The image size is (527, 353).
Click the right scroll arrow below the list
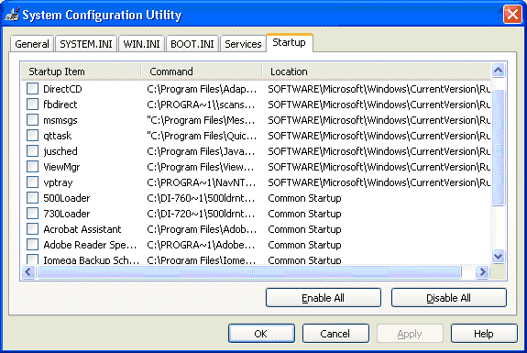click(482, 272)
